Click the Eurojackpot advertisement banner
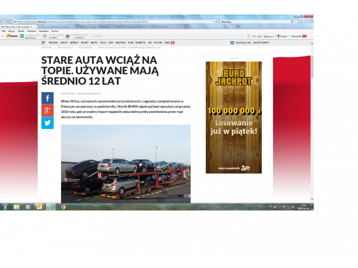Viewport: 358px width, 268px height. 233,117
